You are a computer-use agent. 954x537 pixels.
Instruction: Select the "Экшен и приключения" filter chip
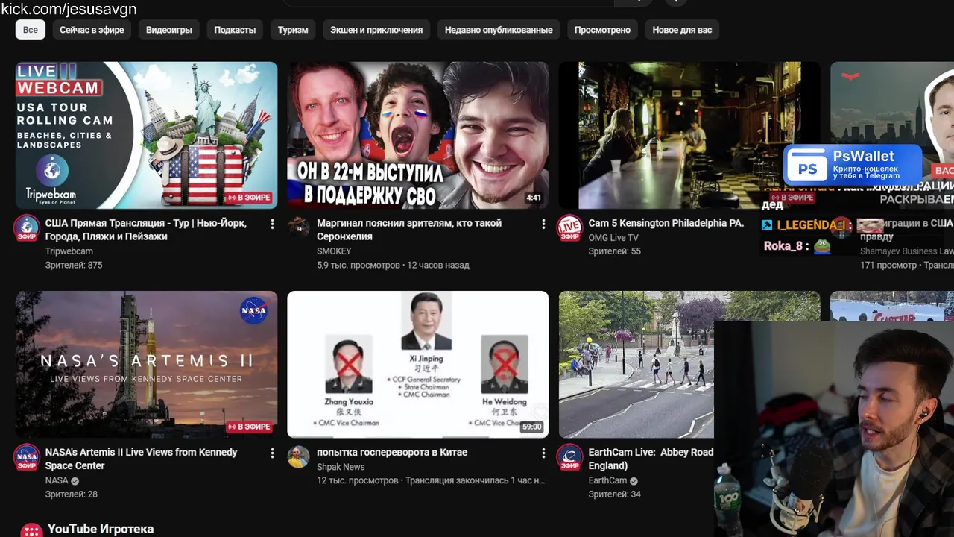click(x=376, y=30)
